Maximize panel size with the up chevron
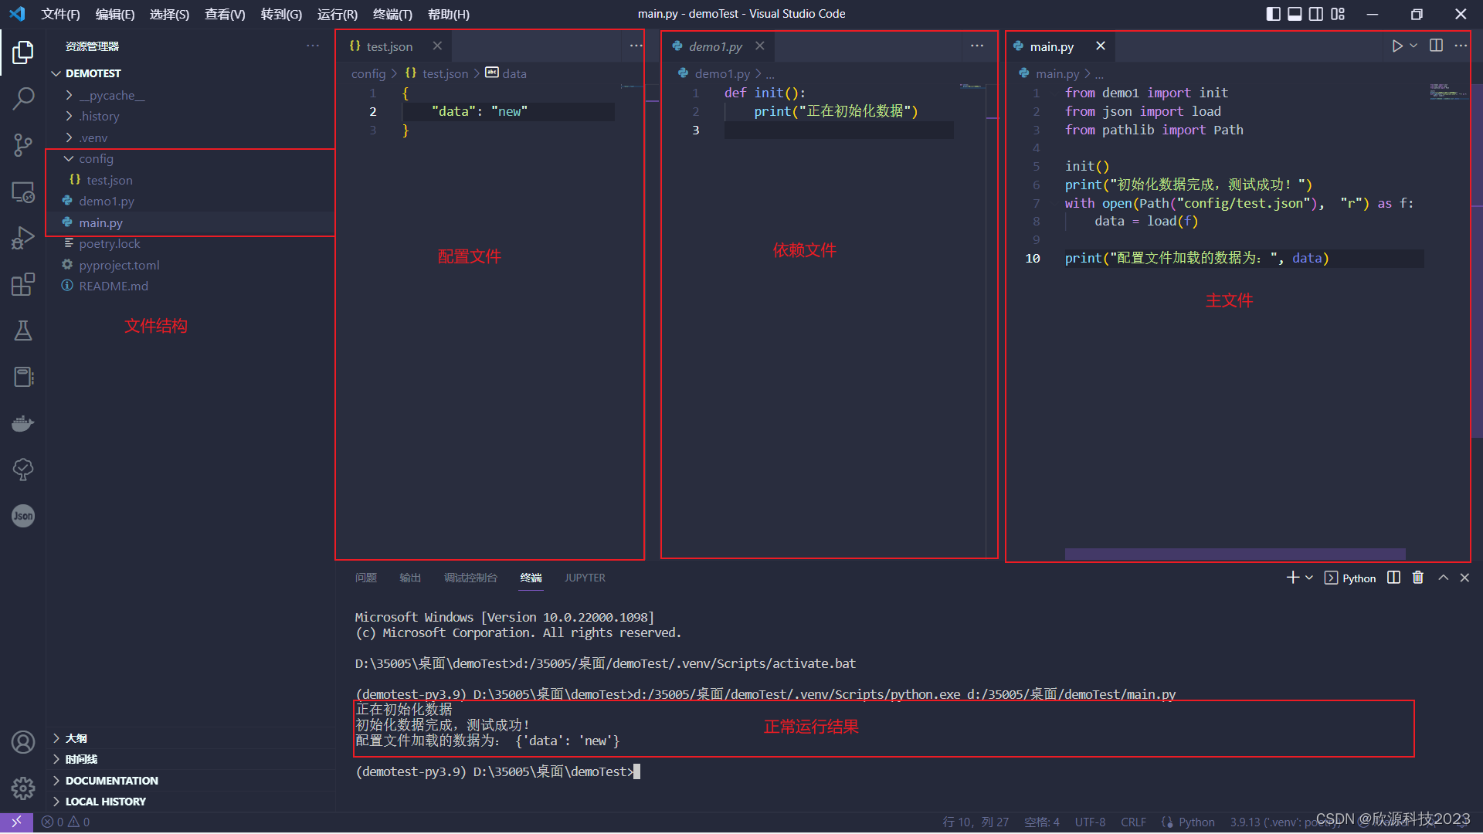 pyautogui.click(x=1443, y=578)
